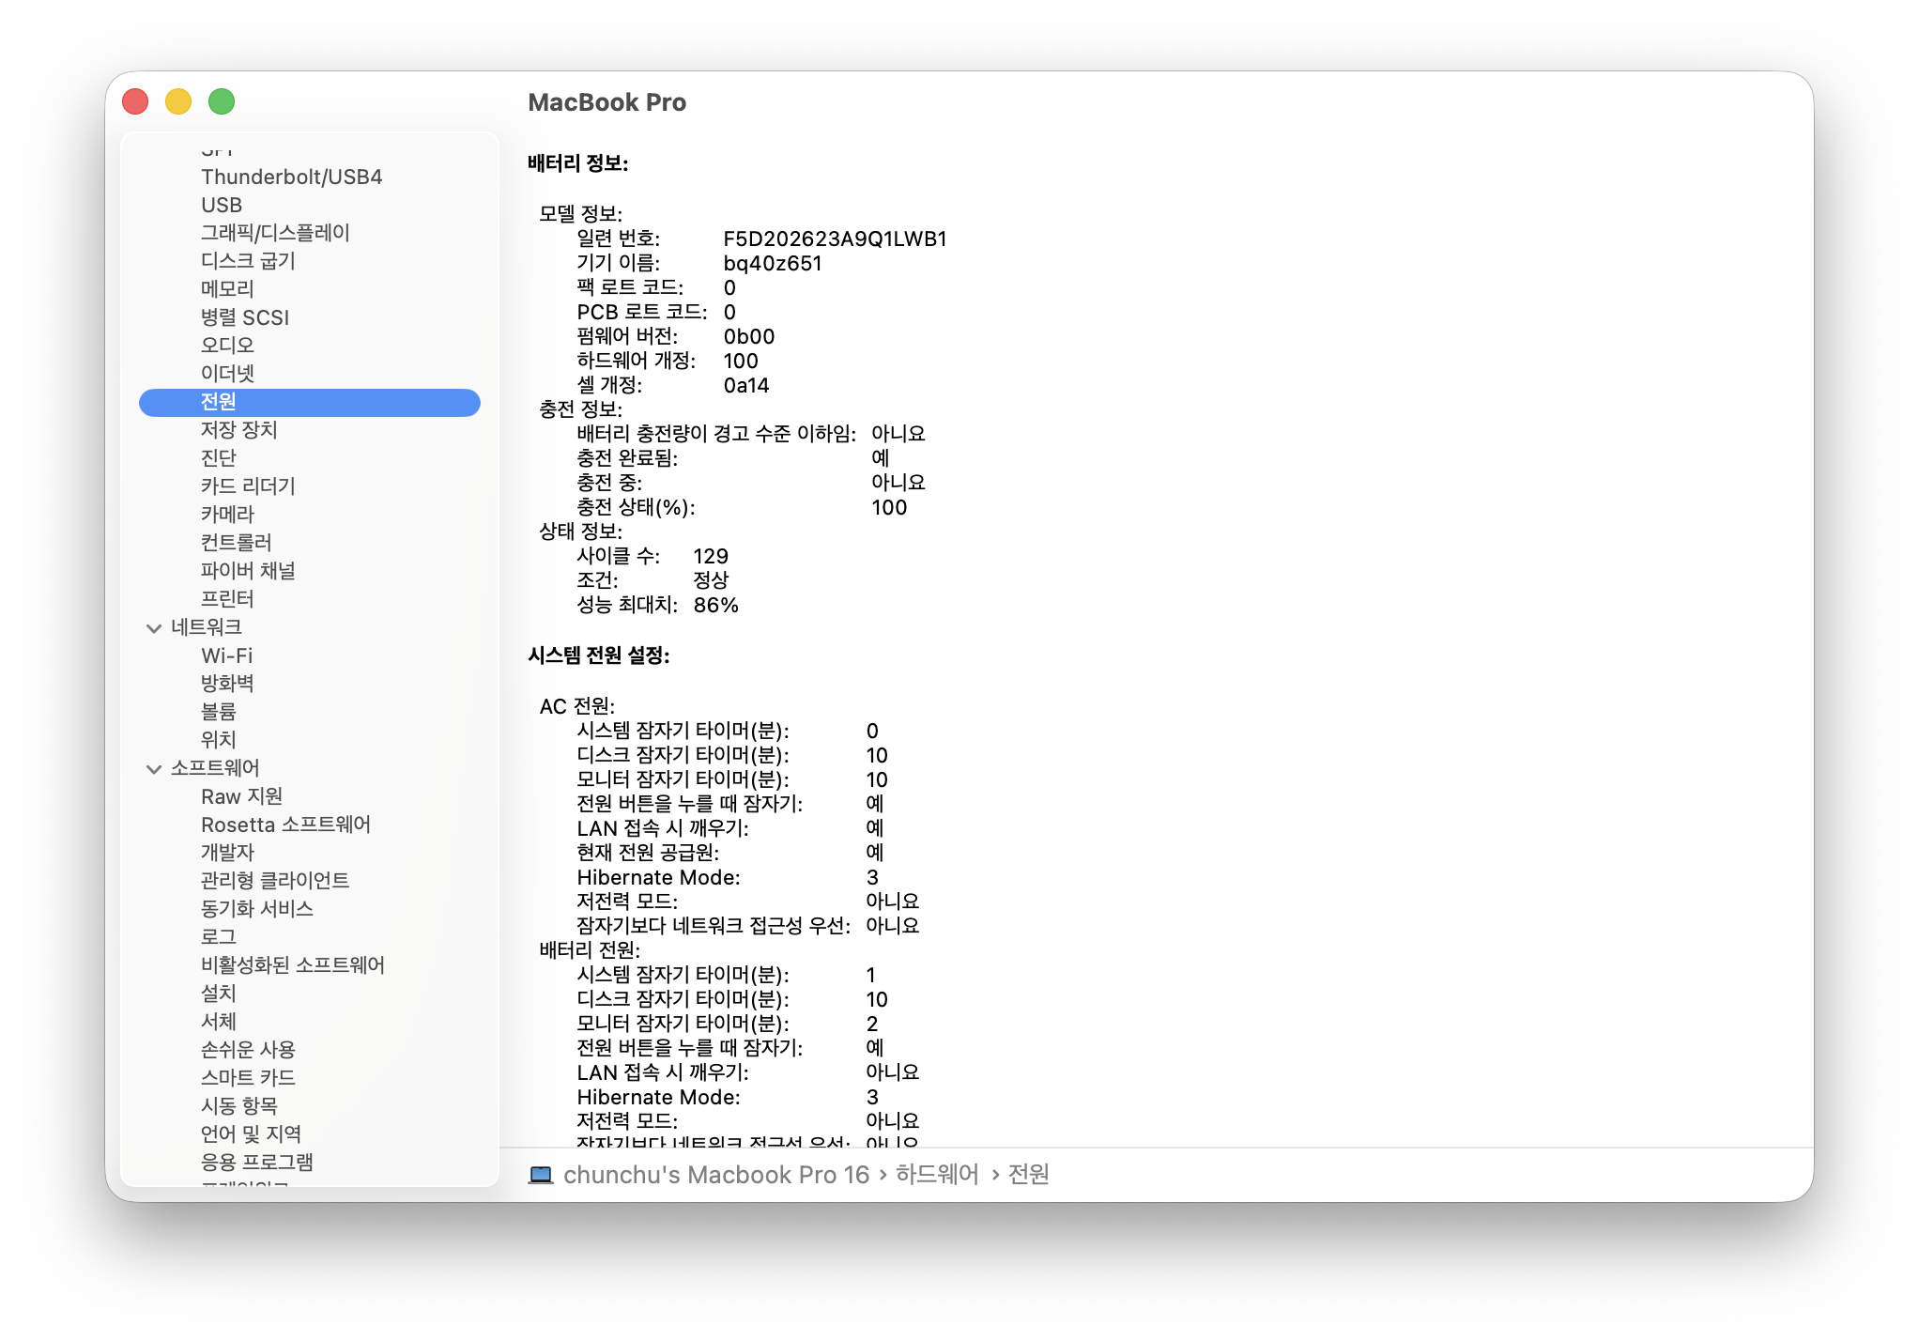Open 카드 리더기 sidebar entry
1919x1341 pixels.
[248, 486]
